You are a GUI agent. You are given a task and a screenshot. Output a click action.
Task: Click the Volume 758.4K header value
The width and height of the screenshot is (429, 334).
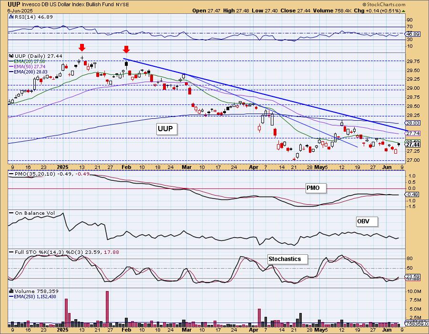(333, 10)
